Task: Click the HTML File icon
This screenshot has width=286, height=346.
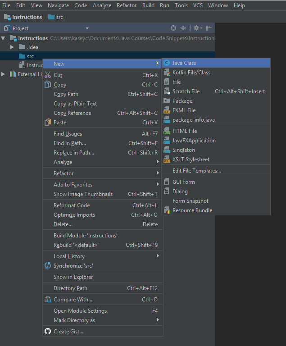Action: [167, 131]
